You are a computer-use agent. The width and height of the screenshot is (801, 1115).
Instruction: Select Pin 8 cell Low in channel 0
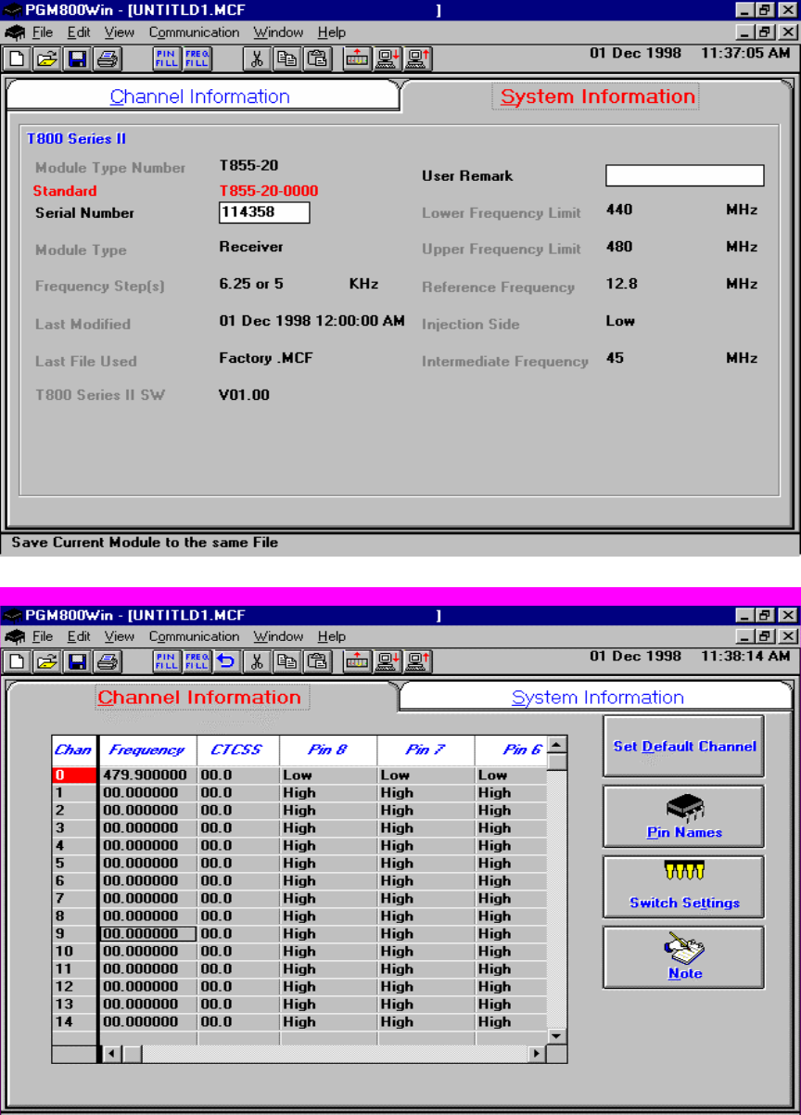coord(328,775)
